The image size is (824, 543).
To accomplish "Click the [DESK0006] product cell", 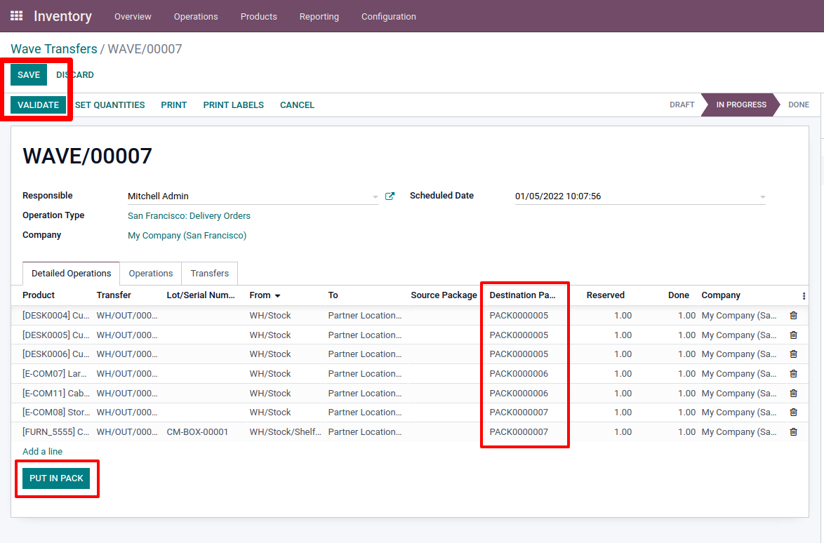I will pos(56,354).
